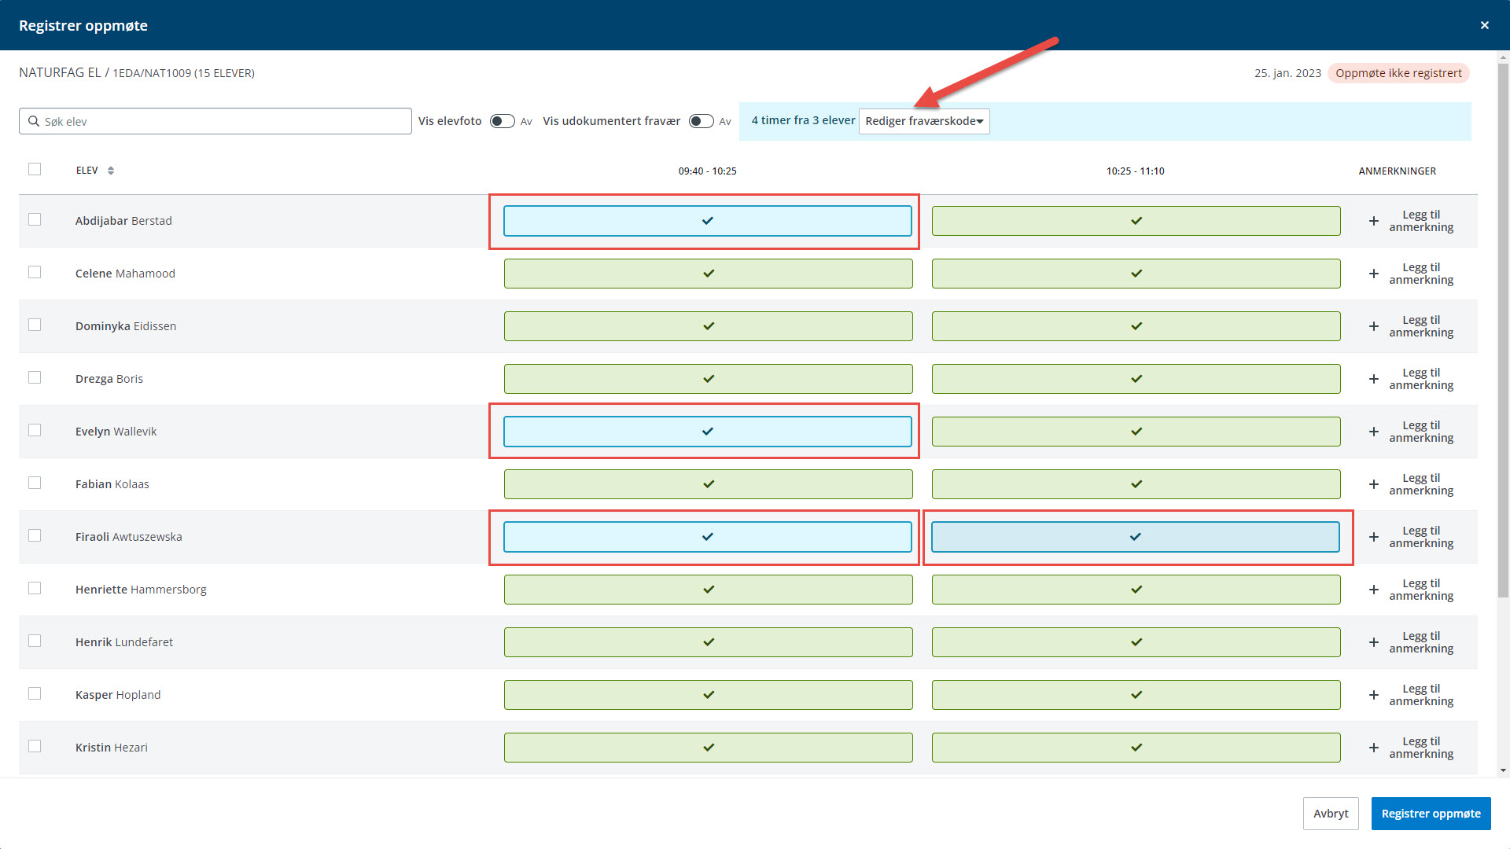Click the name Henriette Hammersborg
The height and width of the screenshot is (849, 1510).
pos(141,590)
